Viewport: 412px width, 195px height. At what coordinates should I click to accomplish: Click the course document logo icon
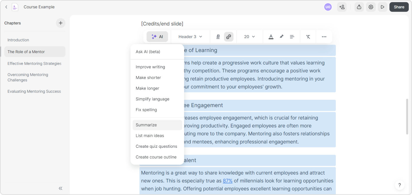tap(15, 7)
